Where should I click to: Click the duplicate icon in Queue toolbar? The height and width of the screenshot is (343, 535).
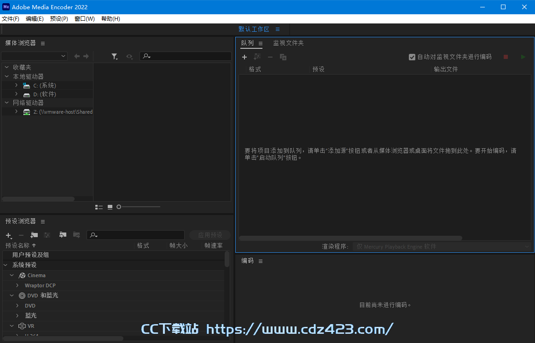click(283, 57)
